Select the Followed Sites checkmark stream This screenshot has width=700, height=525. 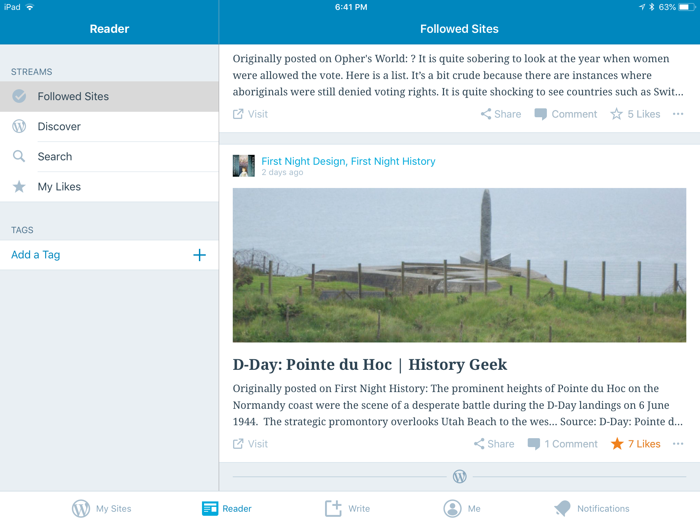tap(19, 96)
